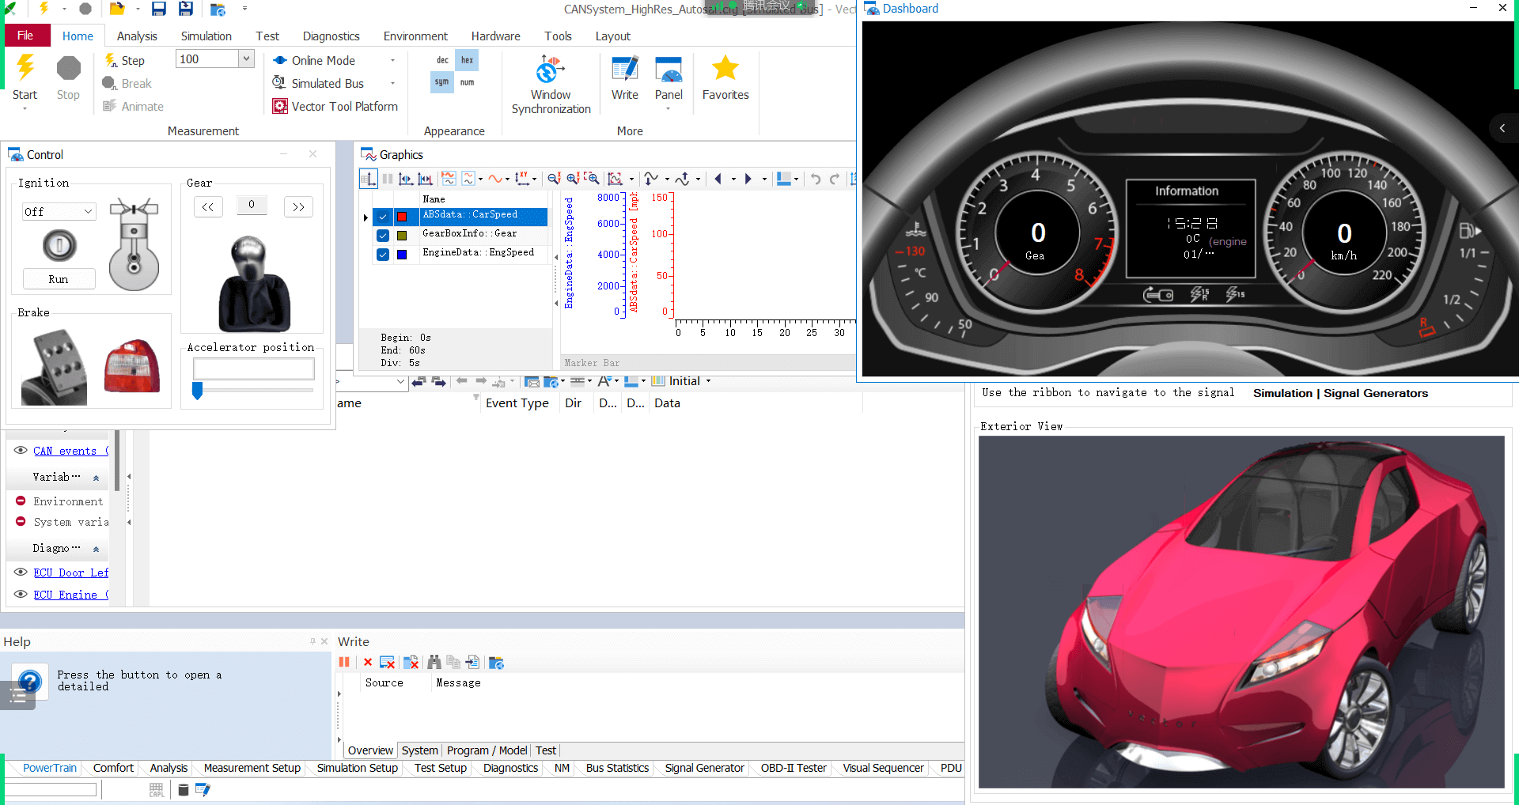Expand Start button dropdown arrow
Screen dimensions: 1519x805
[25, 109]
